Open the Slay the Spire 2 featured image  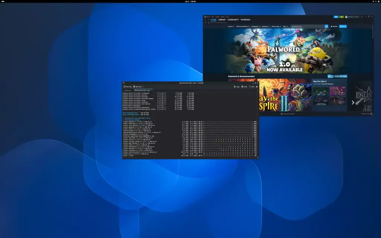(x=285, y=95)
